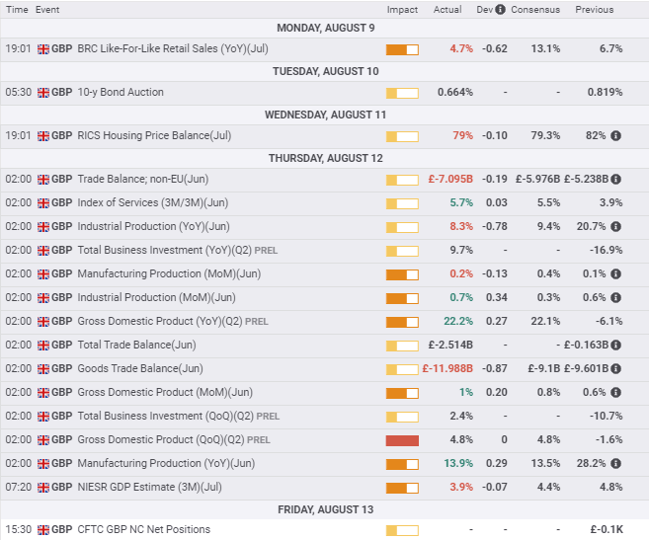Click info icon in Goods Trade Balance row

click(616, 369)
